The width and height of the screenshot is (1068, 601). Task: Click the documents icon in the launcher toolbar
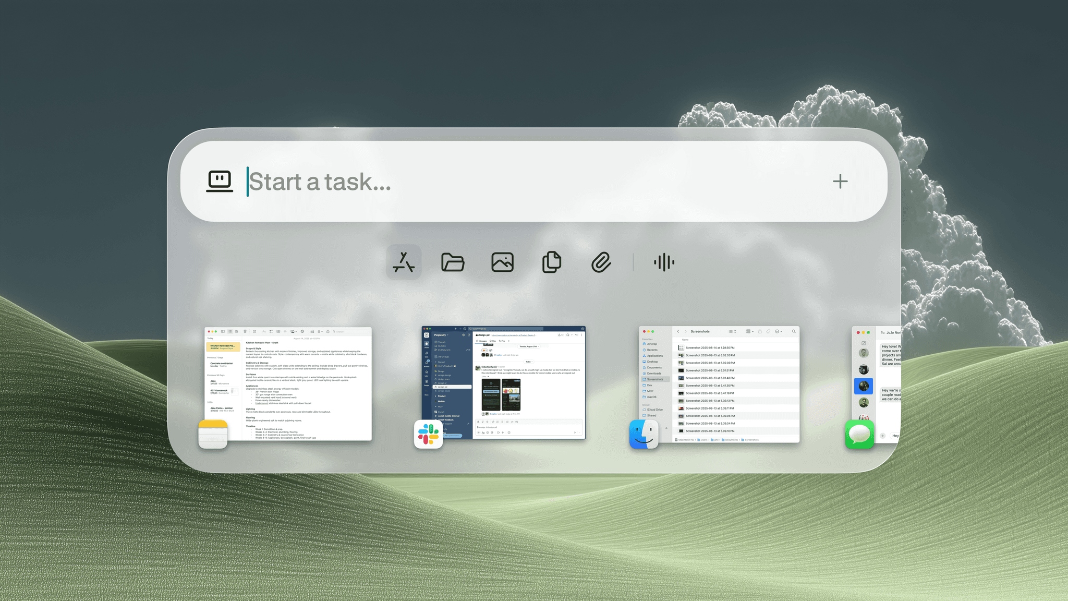coord(551,262)
